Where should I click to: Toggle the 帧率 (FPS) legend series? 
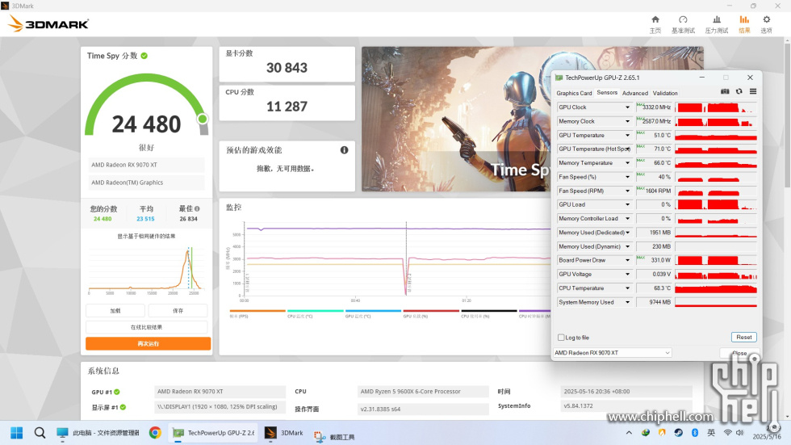click(257, 313)
